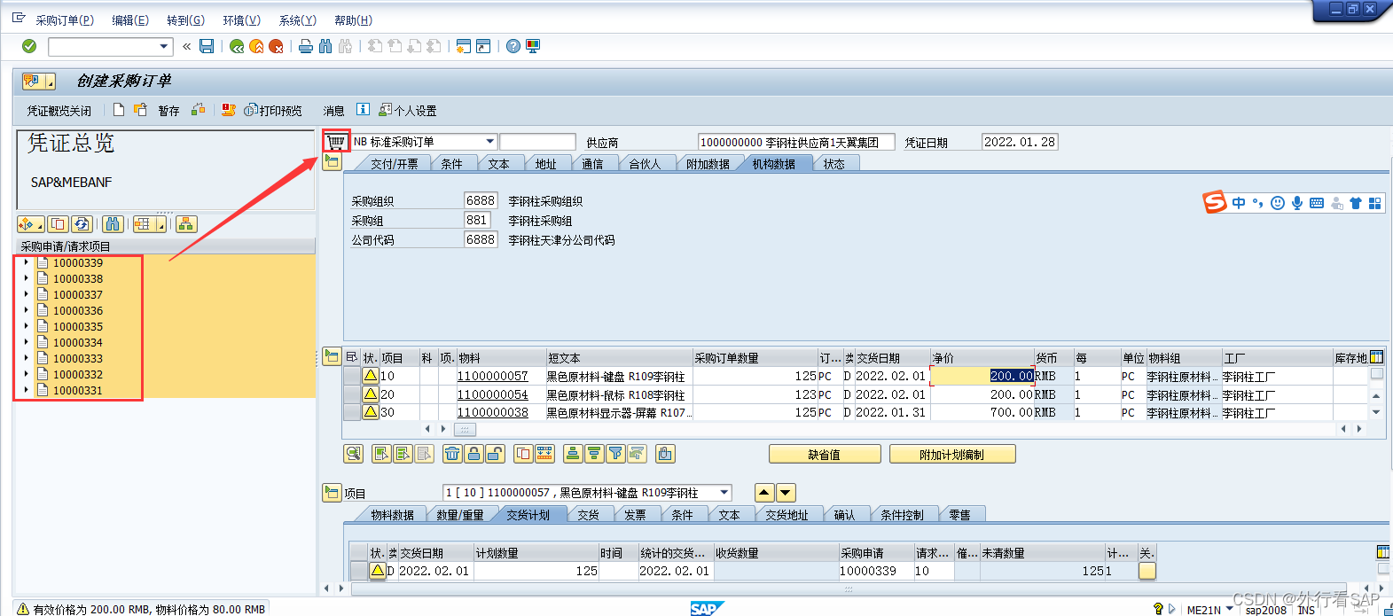Click the green Back arrow icon

(x=237, y=46)
